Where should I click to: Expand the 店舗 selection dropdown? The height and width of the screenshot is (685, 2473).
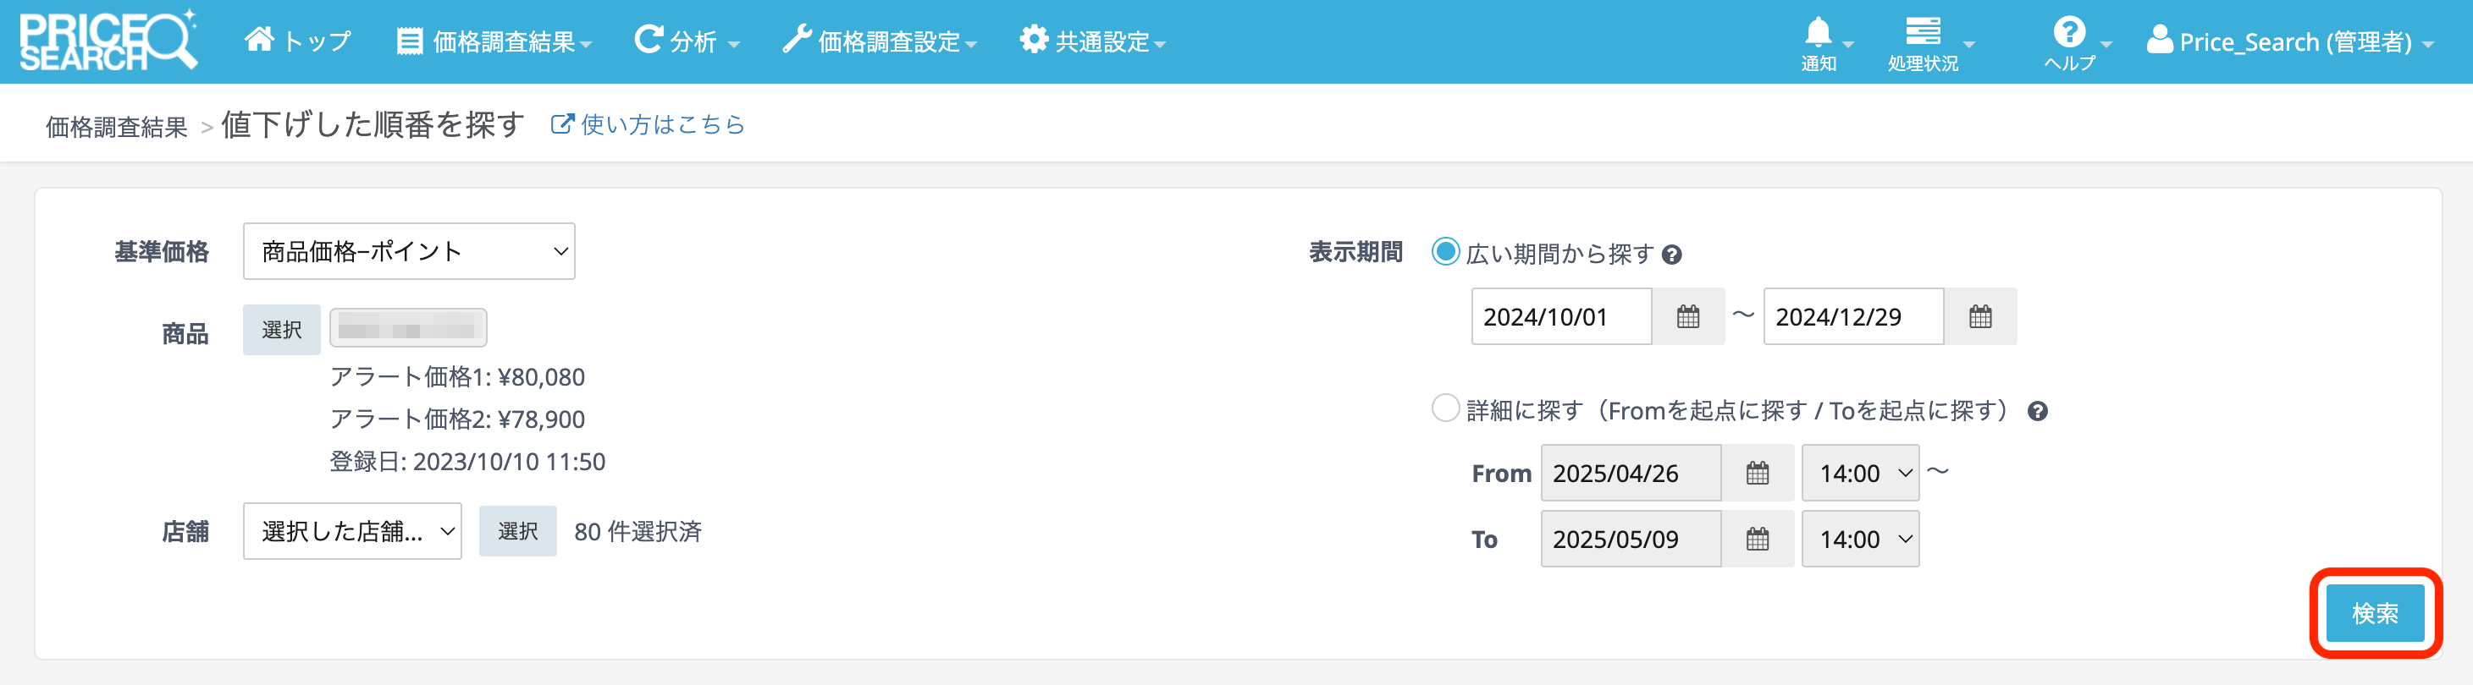coord(352,531)
